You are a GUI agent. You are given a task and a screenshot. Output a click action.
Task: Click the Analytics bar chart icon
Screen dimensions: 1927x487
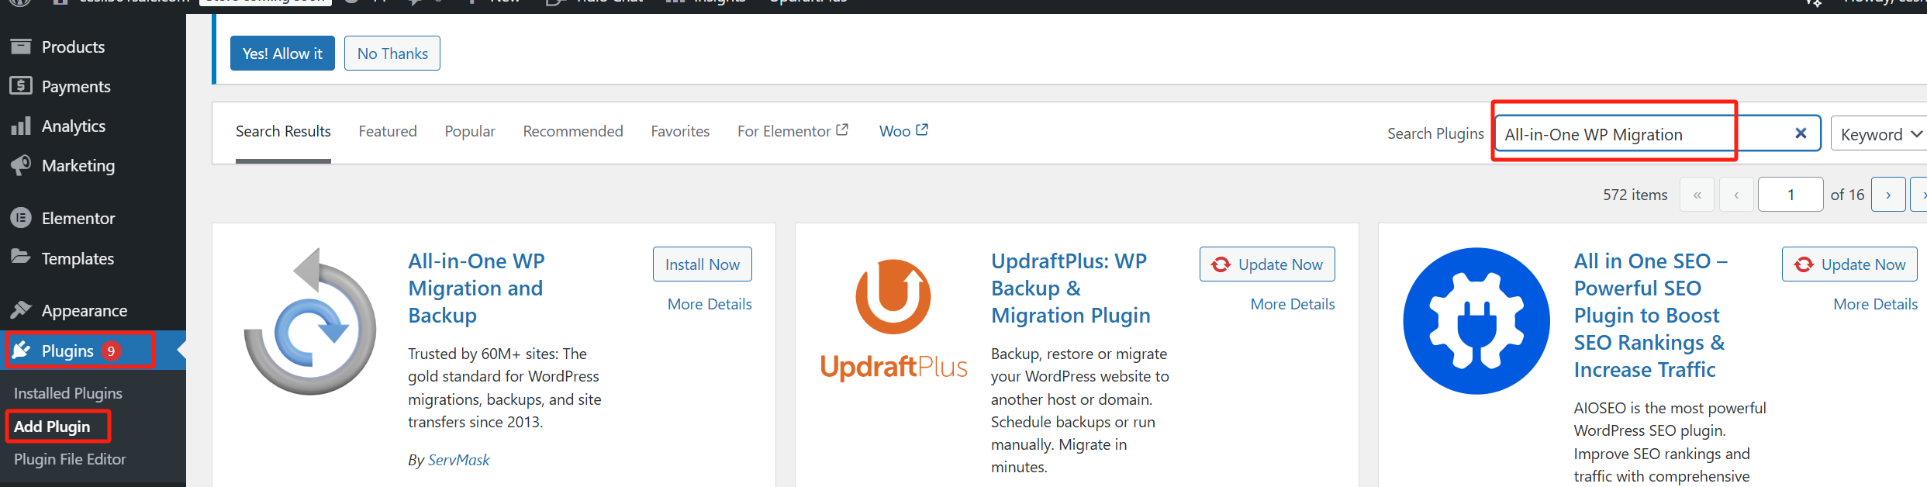click(x=21, y=126)
